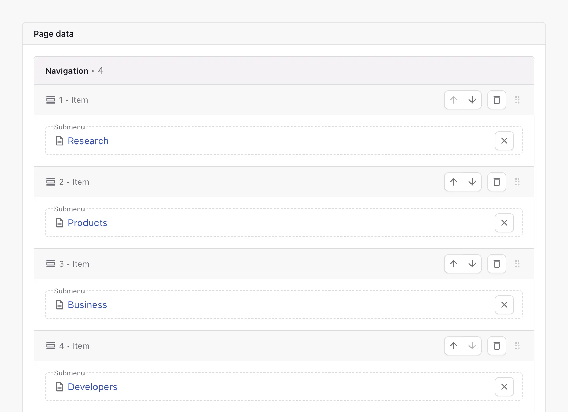The image size is (568, 412).
Task: Open the Research page link
Action: pyautogui.click(x=88, y=141)
